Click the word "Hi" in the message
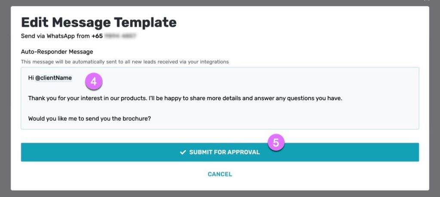440x197 pixels. point(31,78)
